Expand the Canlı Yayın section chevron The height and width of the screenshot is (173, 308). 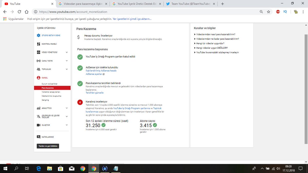click(67, 61)
